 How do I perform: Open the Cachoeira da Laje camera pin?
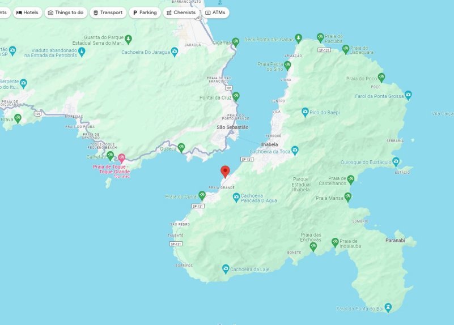(x=226, y=269)
